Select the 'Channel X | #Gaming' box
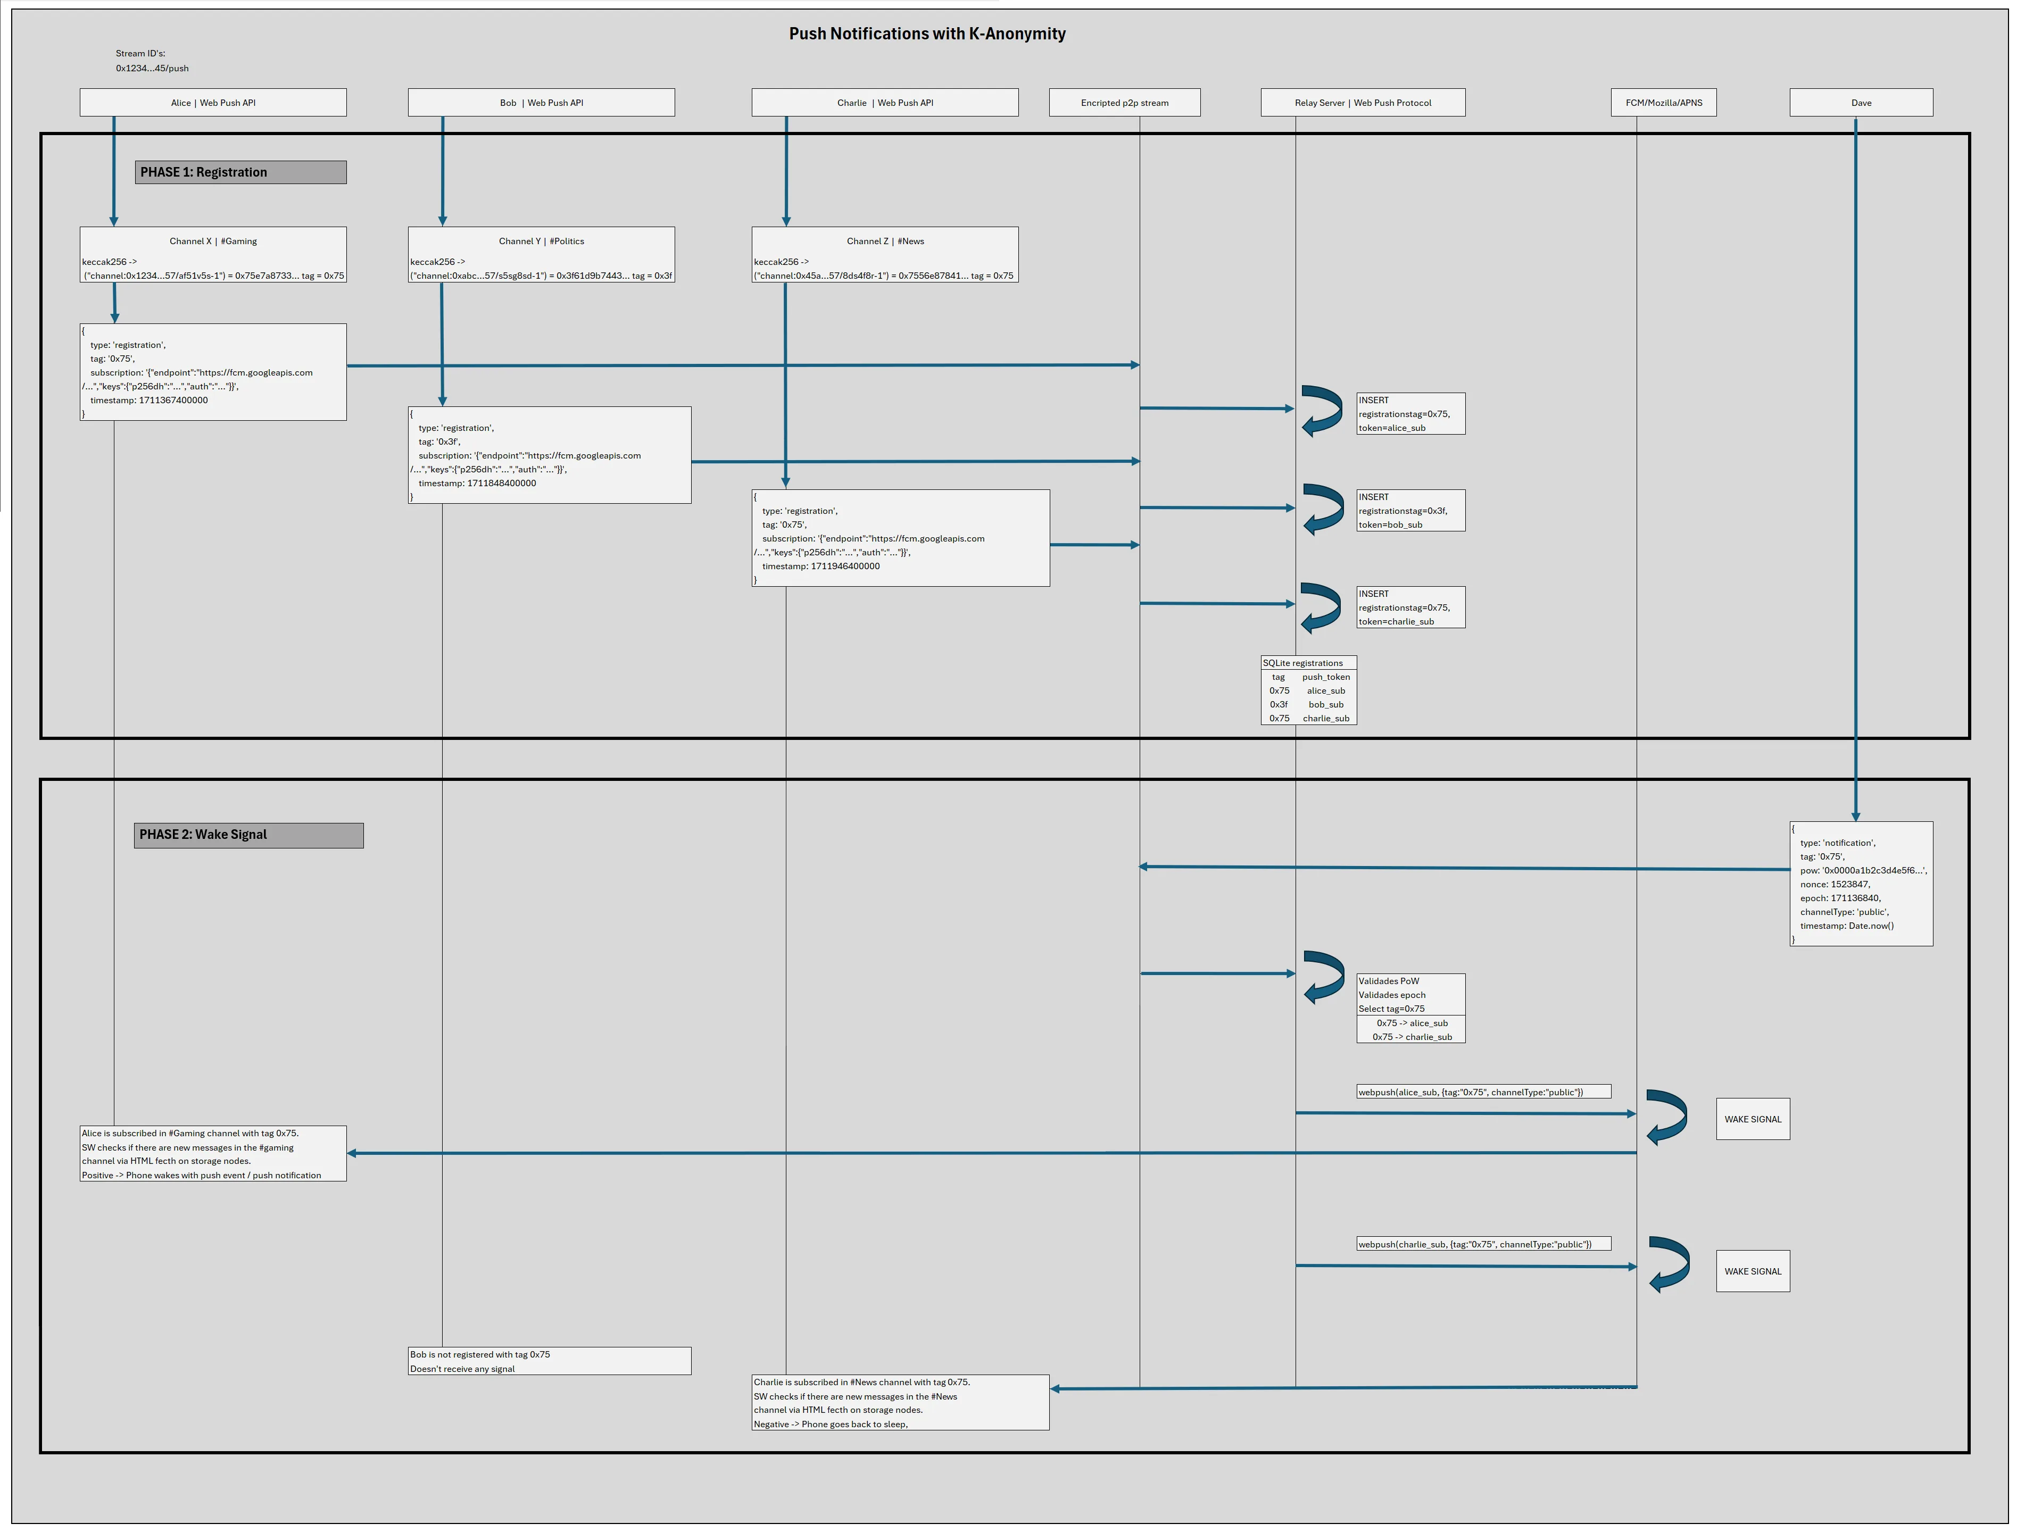 pyautogui.click(x=213, y=254)
